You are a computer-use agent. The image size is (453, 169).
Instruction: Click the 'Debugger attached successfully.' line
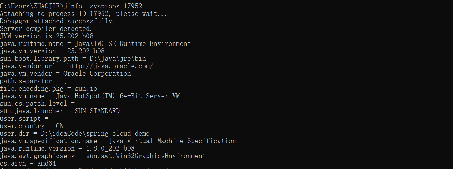click(57, 21)
